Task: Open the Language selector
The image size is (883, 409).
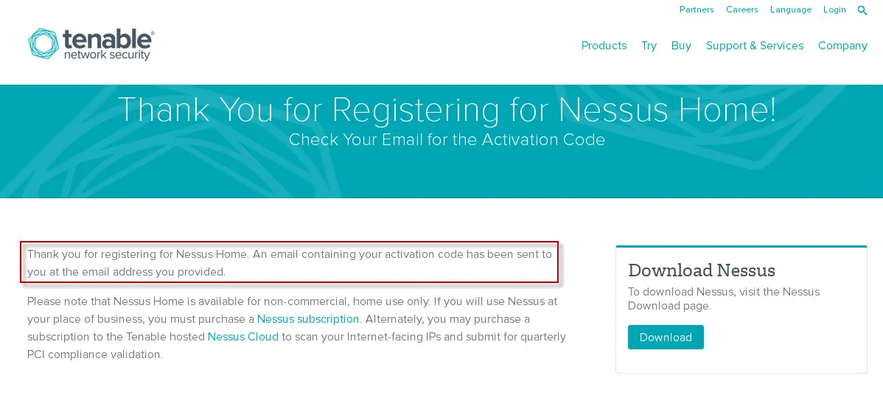Action: point(790,10)
